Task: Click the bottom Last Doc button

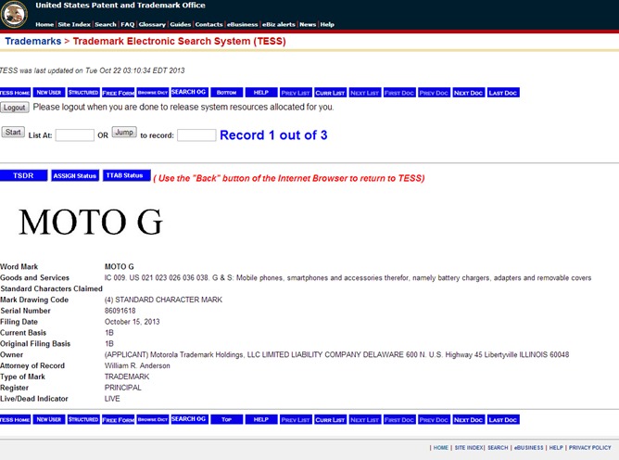Action: point(503,419)
